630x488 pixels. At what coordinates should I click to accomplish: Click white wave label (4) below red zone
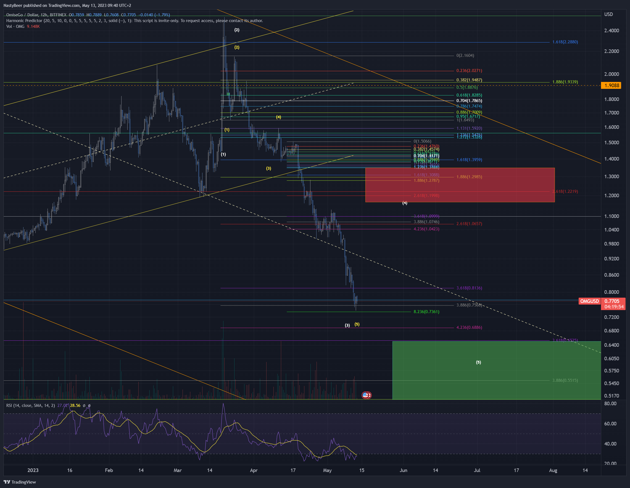(405, 203)
